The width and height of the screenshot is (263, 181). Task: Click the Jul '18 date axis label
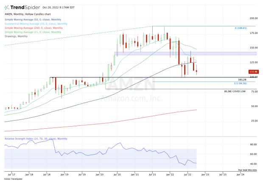tap(47, 175)
